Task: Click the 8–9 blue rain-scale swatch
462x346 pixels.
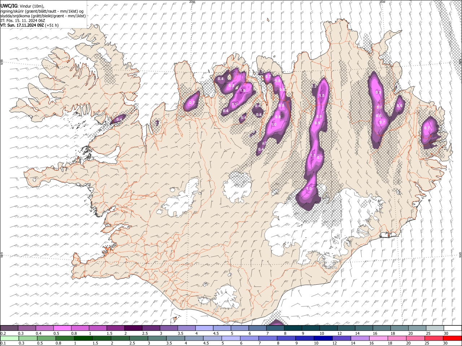Action: (286, 338)
